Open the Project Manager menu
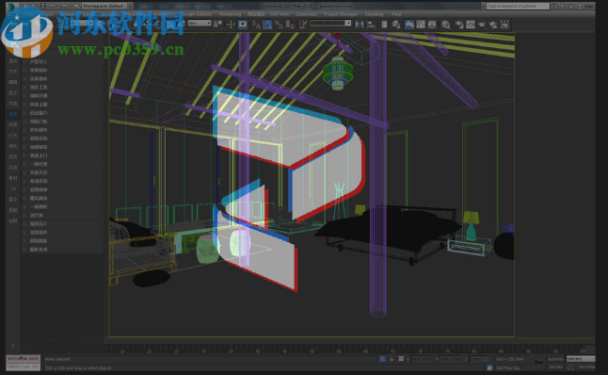Screen dimensions: 608x375 (x=341, y=14)
